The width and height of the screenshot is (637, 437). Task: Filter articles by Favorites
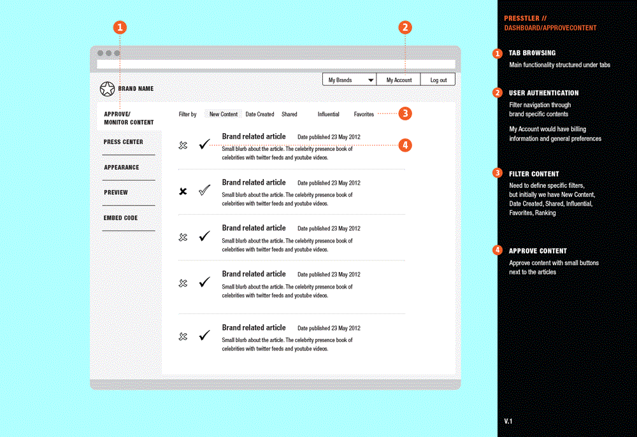(364, 115)
